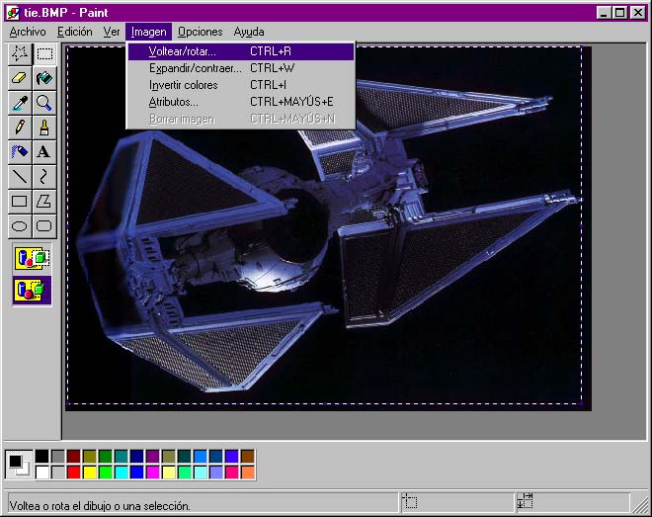This screenshot has height=517, width=652.
Task: Select the Rounded Rectangle tool
Action: [44, 225]
